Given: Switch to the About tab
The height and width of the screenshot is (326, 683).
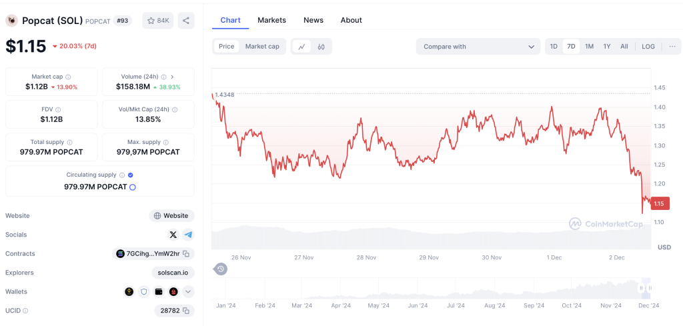Looking at the screenshot, I should click(351, 20).
